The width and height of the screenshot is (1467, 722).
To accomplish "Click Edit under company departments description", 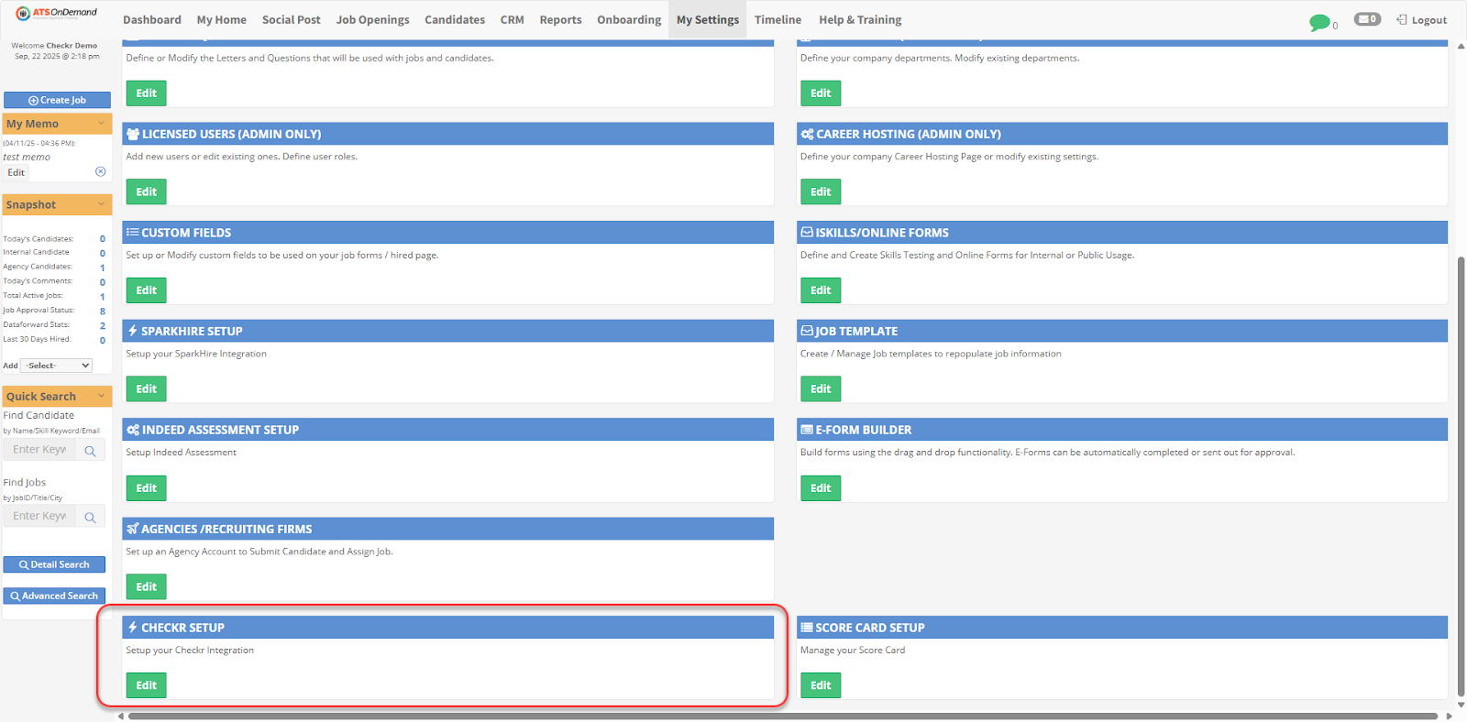I will 821,93.
